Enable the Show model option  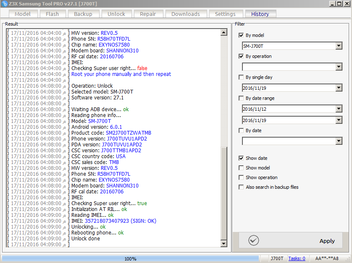[241, 168]
